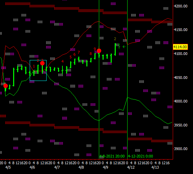Select the 4-12-2021 0:00 vertical line label
This screenshot has height=174, width=193.
140,156
